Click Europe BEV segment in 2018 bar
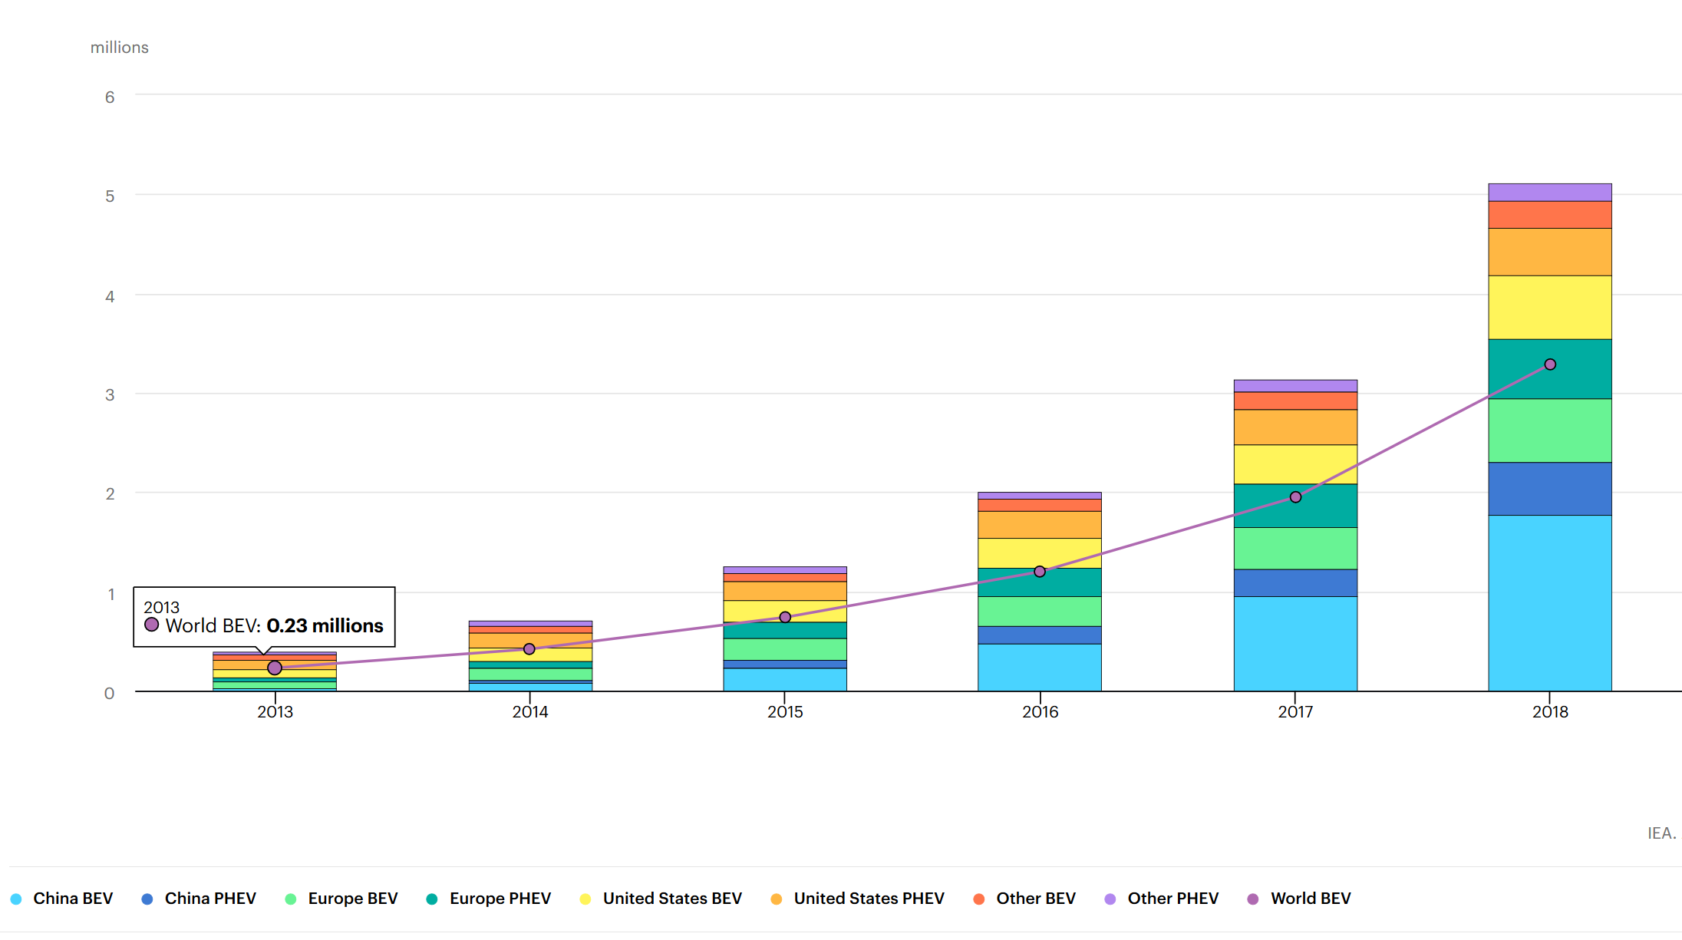This screenshot has width=1682, height=940. click(1550, 430)
